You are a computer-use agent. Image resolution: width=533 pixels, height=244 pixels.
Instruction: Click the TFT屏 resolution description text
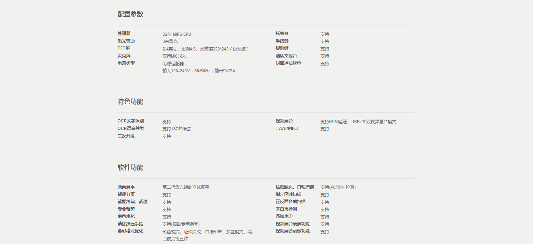pyautogui.click(x=205, y=49)
